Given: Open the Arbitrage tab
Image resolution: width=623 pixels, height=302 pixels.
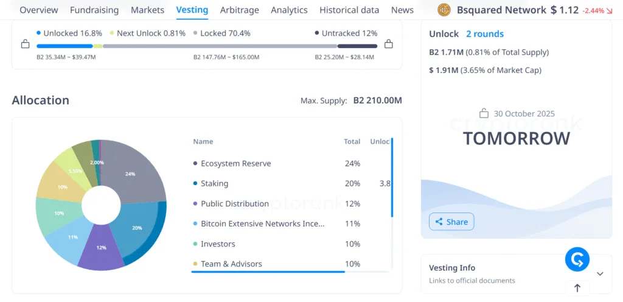Looking at the screenshot, I should pyautogui.click(x=239, y=10).
